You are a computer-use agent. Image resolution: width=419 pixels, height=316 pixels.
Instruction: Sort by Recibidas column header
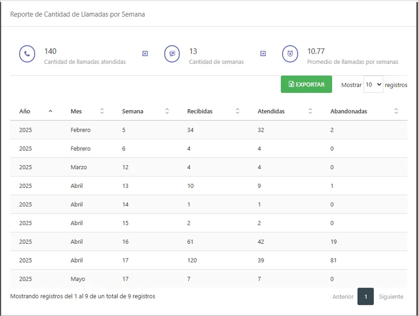coord(200,111)
